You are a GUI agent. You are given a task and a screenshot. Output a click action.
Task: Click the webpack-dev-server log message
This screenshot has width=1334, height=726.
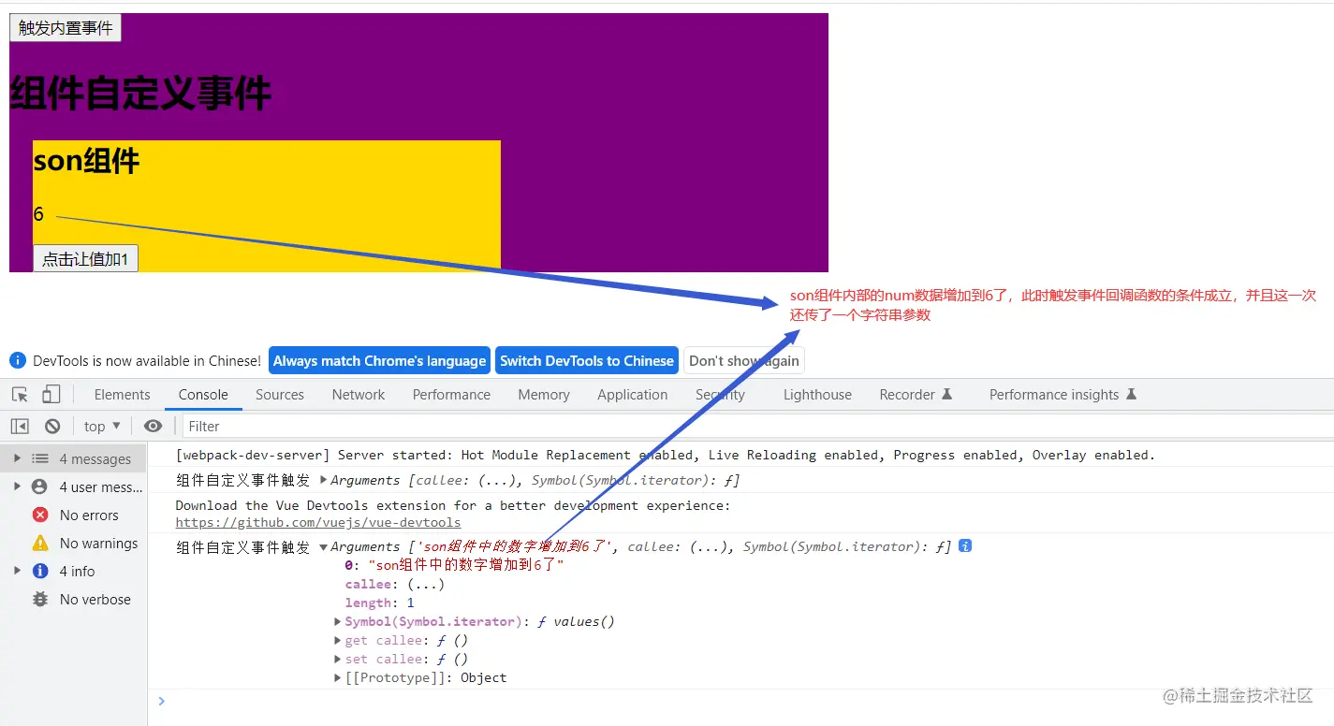(666, 455)
